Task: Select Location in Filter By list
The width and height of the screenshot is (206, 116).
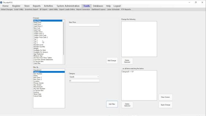Action: tap(36, 81)
